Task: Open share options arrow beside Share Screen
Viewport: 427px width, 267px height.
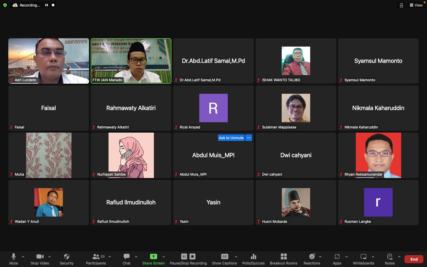Action: pyautogui.click(x=164, y=257)
